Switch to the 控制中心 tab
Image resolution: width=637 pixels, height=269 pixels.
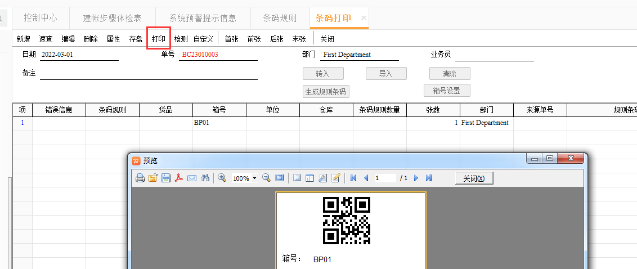(40, 18)
